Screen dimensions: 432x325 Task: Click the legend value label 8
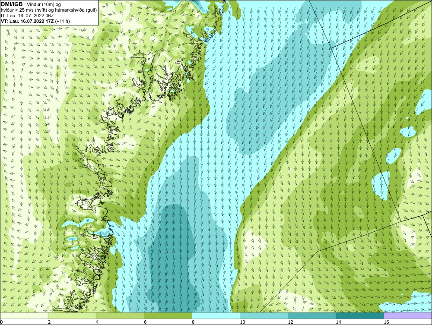[x=193, y=322]
